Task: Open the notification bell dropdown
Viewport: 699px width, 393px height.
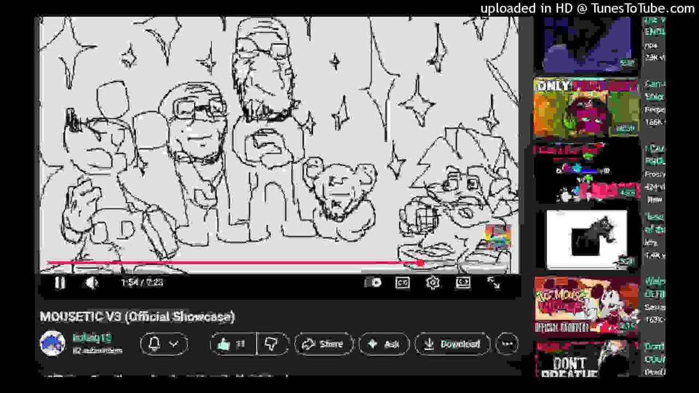Action: [x=164, y=344]
